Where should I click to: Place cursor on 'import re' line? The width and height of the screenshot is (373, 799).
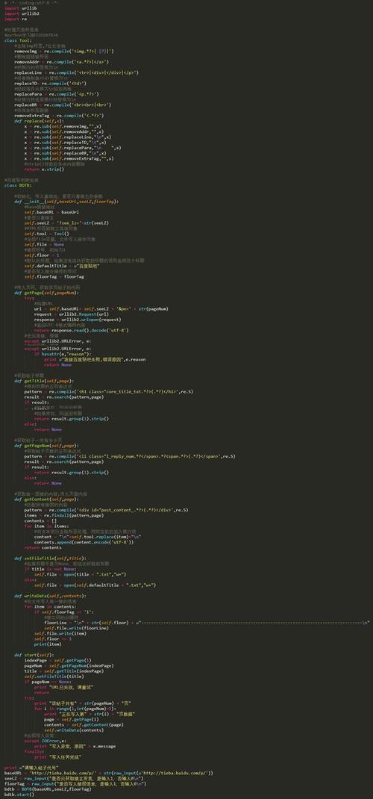[x=12, y=19]
